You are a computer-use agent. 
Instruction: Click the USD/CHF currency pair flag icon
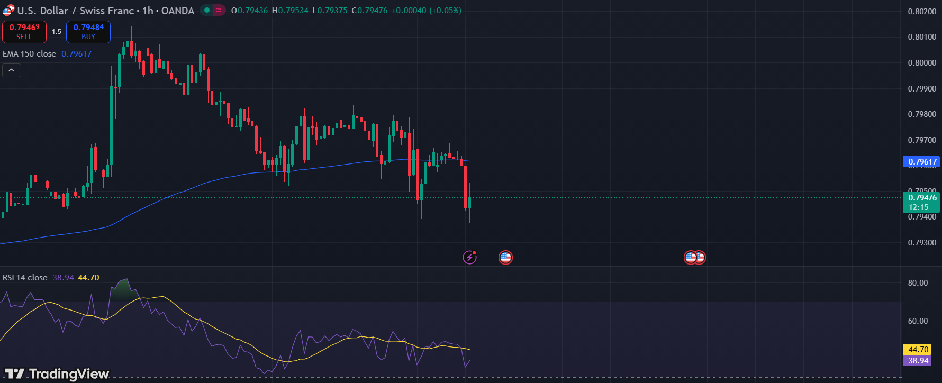8,10
